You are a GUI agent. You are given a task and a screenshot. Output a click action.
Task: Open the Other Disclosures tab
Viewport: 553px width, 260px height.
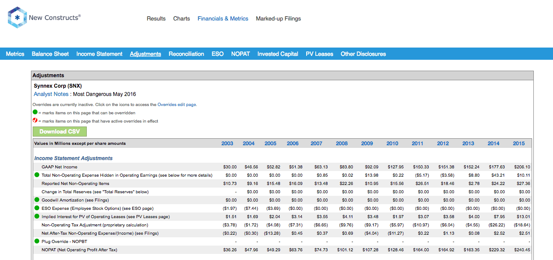[x=363, y=54]
